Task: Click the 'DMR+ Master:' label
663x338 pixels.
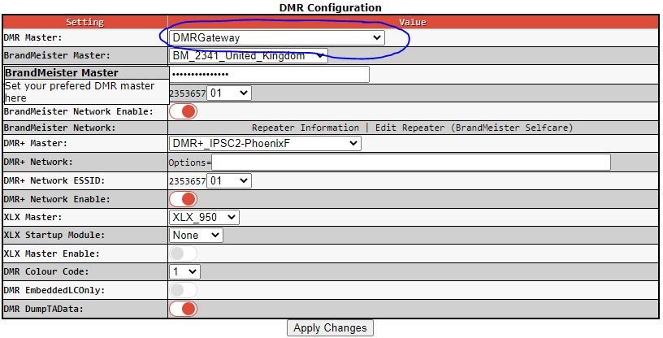Action: pos(36,144)
